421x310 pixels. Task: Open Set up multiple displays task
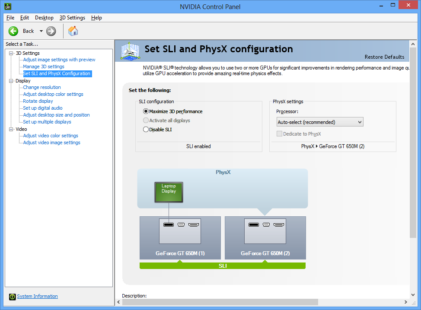[x=47, y=122]
